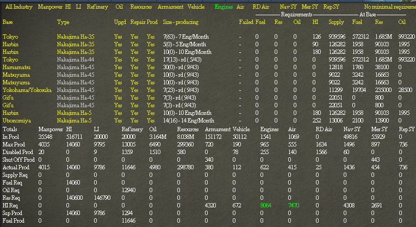This screenshot has width=416, height=227.
Task: Toggle Repair Yes on Tokyo Ha-44 row
Action: [x=134, y=59]
